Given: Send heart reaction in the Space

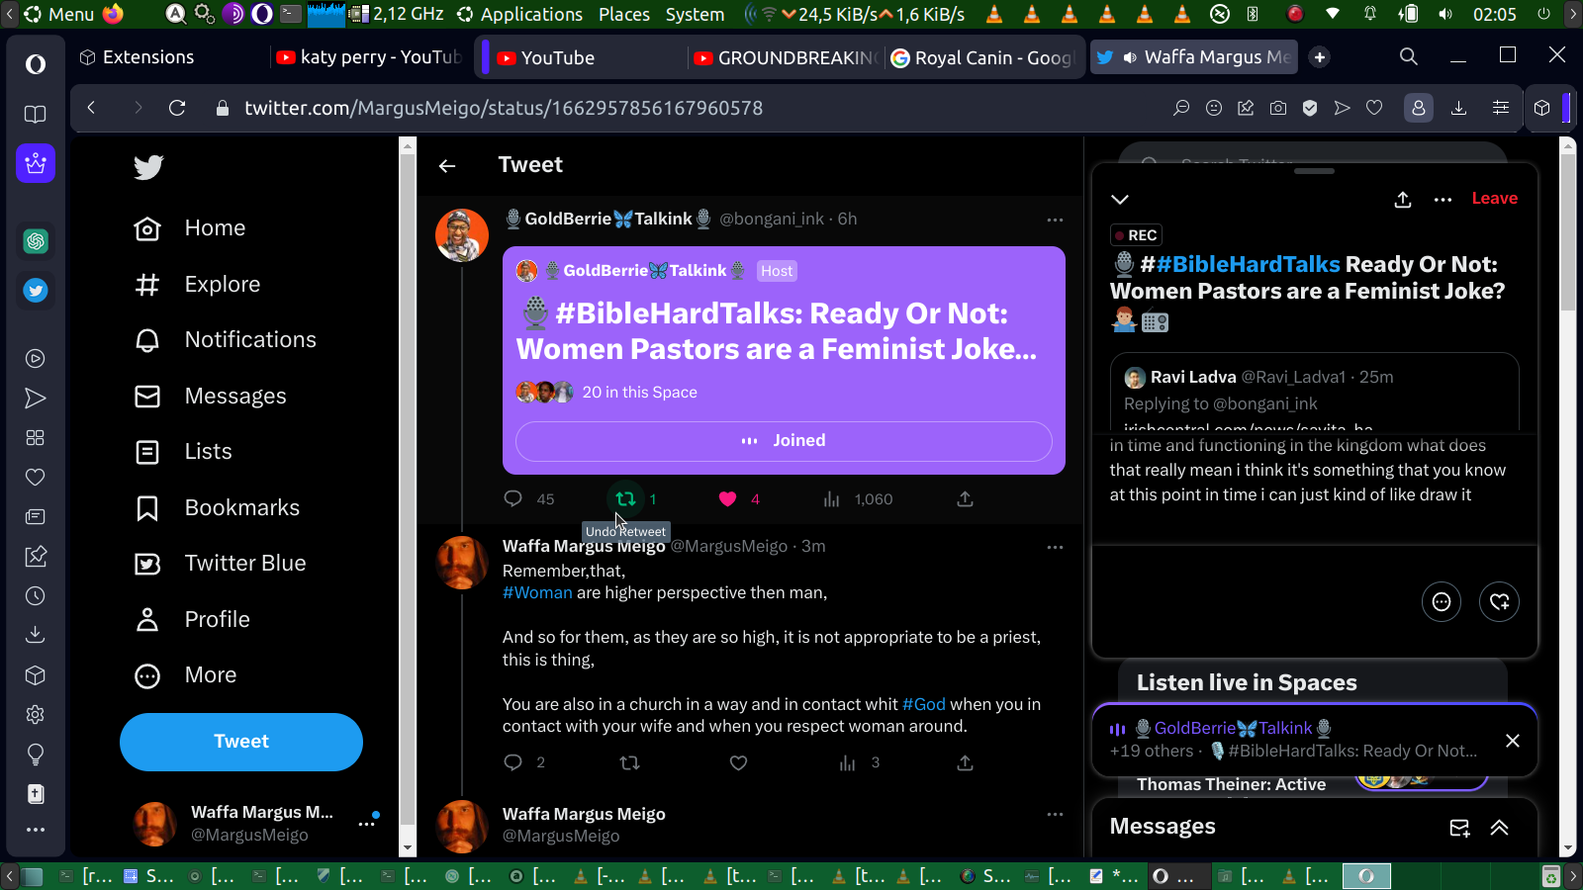Looking at the screenshot, I should [x=1500, y=601].
